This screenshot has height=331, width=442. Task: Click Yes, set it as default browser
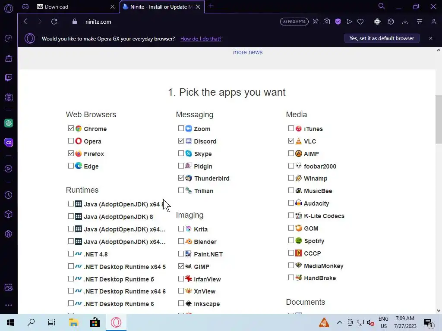[x=382, y=38]
